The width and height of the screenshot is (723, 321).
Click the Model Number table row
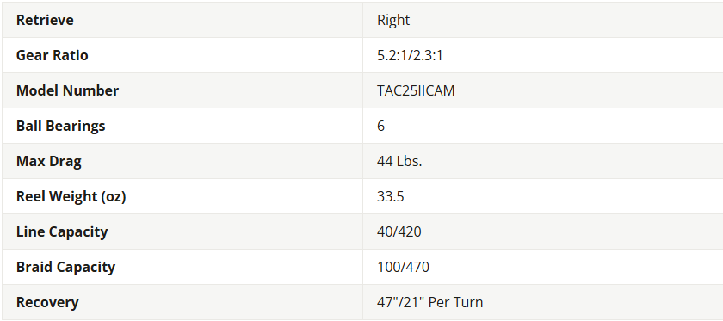(362, 90)
